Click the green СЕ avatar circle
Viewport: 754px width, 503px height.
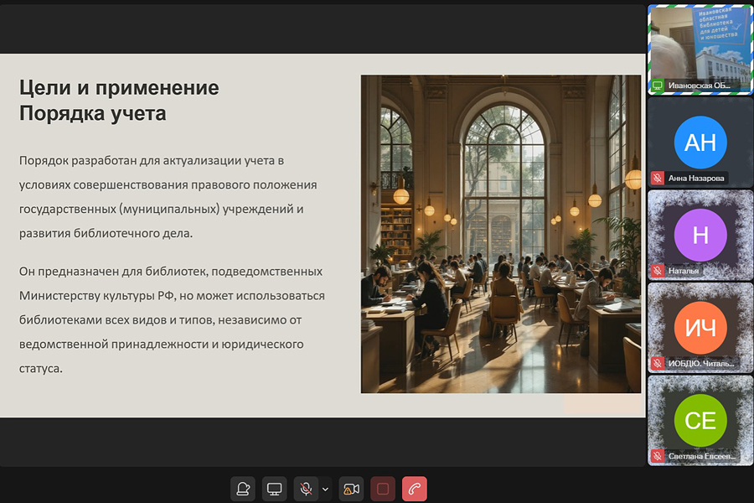[x=700, y=419]
